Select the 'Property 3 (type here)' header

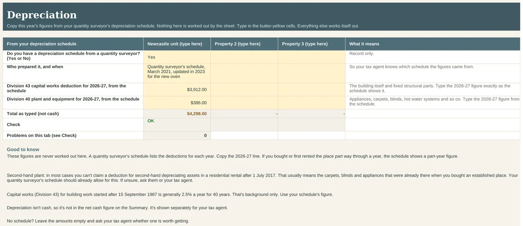point(312,44)
